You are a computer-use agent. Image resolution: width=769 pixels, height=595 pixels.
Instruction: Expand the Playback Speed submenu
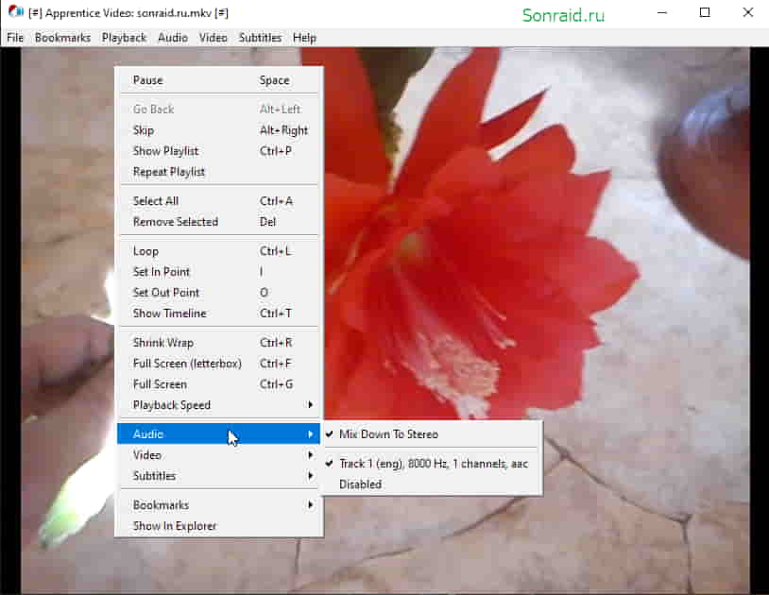tap(219, 405)
